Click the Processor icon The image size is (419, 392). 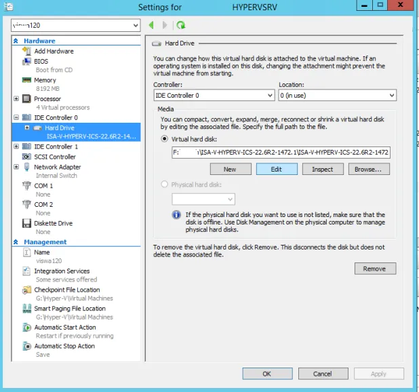[x=26, y=98]
